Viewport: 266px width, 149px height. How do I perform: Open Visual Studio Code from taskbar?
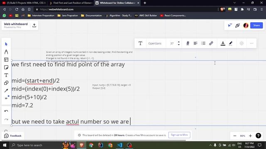click(120, 145)
